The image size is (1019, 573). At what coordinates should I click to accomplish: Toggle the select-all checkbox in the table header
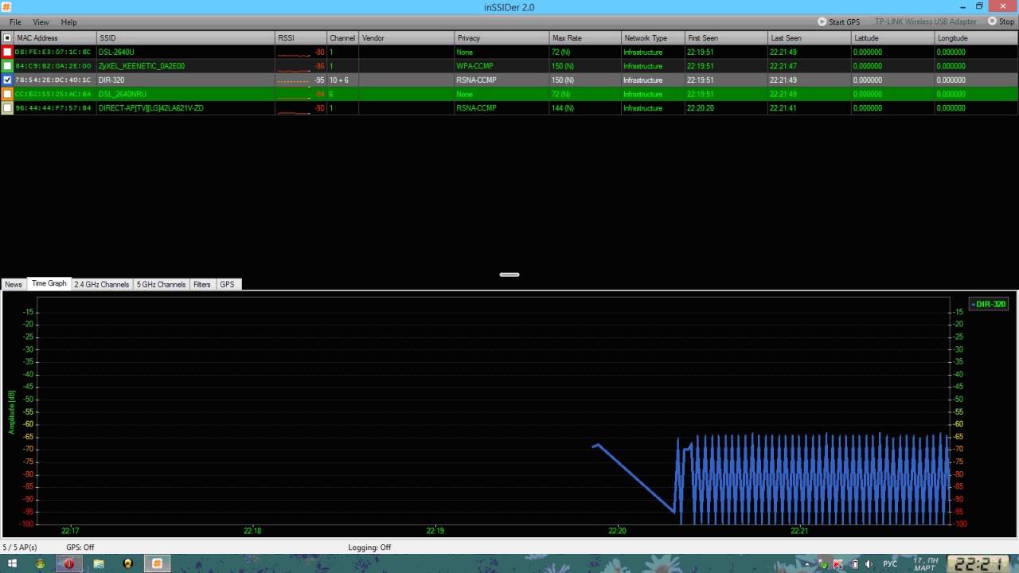click(x=7, y=37)
